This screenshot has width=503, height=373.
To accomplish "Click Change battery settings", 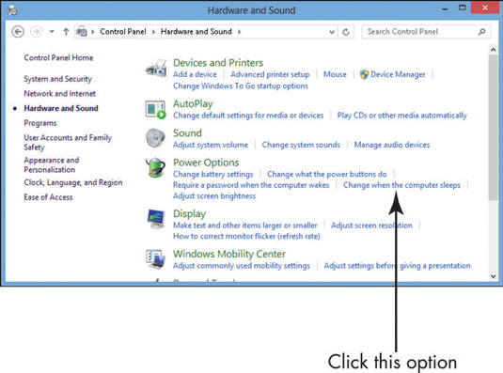I will [213, 175].
